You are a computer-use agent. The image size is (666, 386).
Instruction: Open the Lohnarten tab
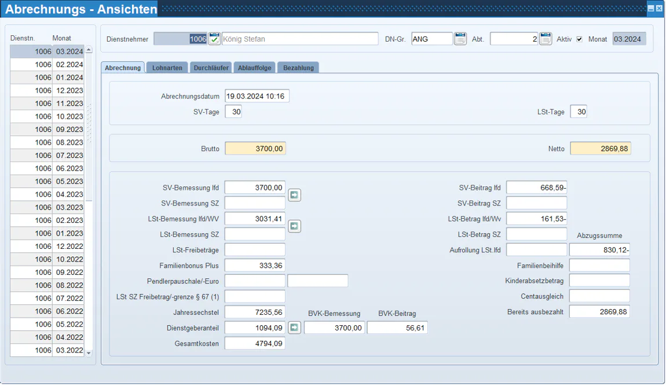point(167,68)
